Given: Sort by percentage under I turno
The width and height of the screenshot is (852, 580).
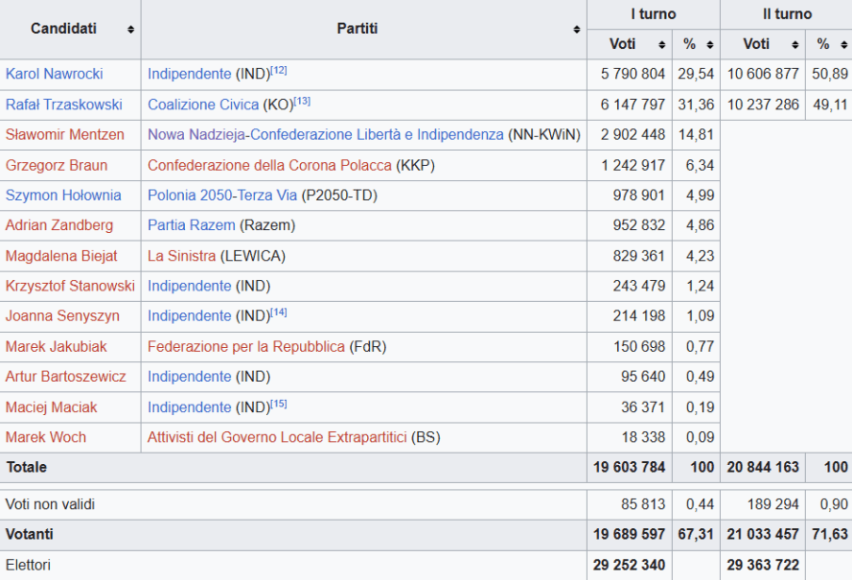Looking at the screenshot, I should [710, 45].
